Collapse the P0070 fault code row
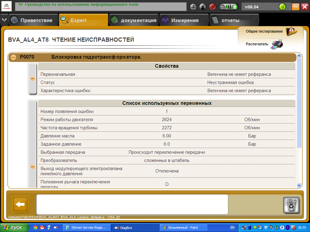 coord(14,57)
